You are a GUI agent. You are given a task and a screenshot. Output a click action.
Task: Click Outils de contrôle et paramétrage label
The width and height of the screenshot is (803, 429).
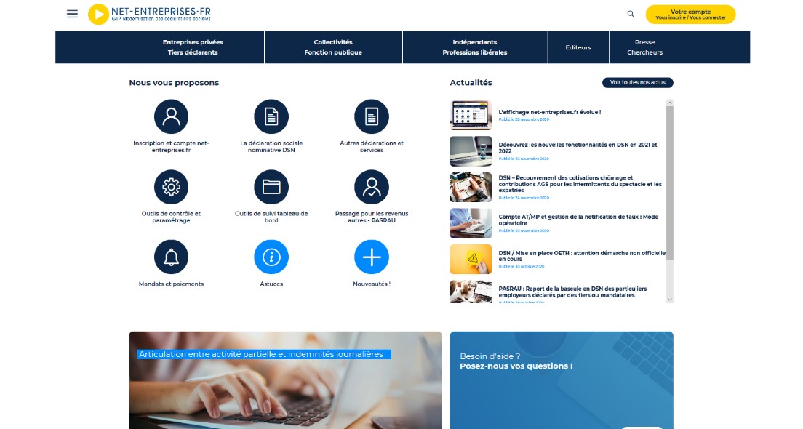tap(171, 217)
